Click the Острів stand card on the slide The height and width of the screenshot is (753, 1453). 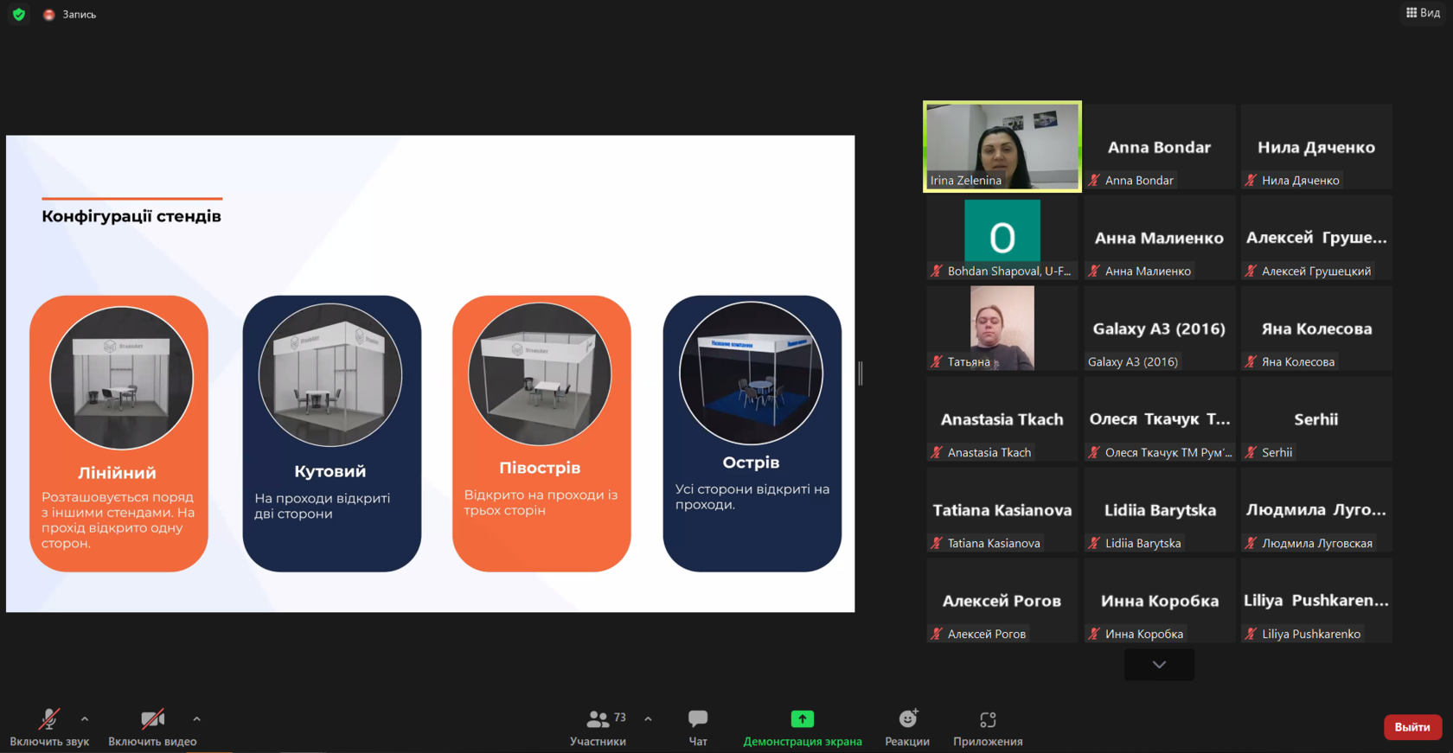coord(752,433)
